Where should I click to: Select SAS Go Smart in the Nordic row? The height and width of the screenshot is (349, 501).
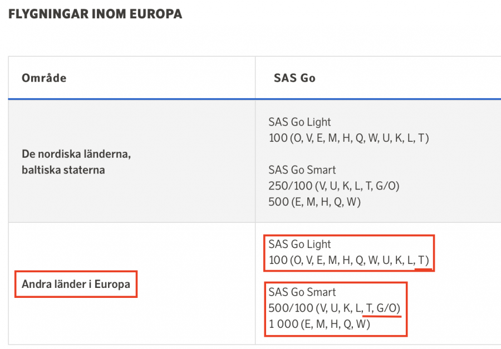(x=302, y=169)
